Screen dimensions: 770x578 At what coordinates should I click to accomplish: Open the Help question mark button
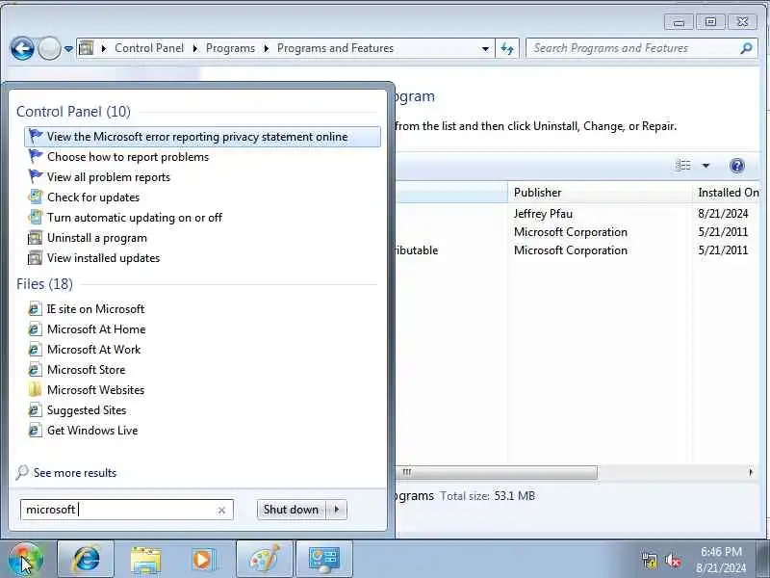[736, 166]
